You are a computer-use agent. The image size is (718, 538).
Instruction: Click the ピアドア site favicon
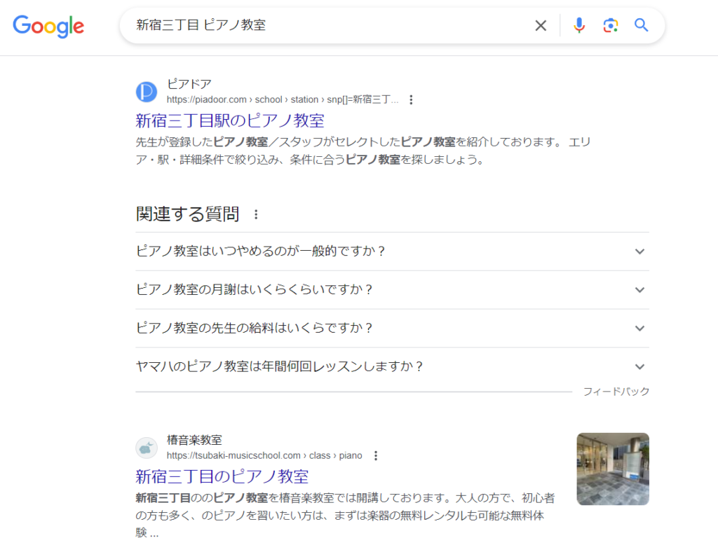(x=147, y=92)
